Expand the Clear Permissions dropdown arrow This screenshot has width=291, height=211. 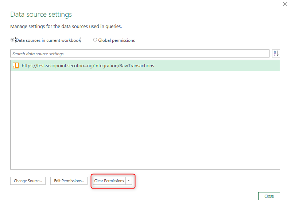pyautogui.click(x=129, y=181)
